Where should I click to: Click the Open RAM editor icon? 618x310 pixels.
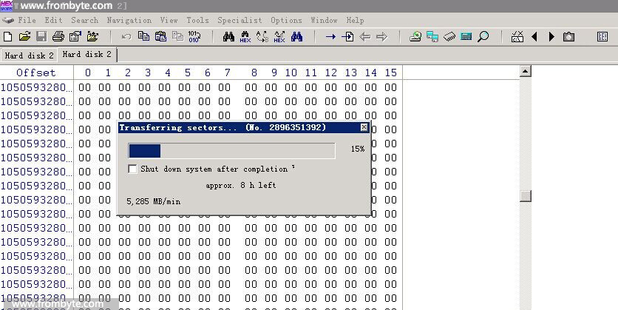point(449,36)
